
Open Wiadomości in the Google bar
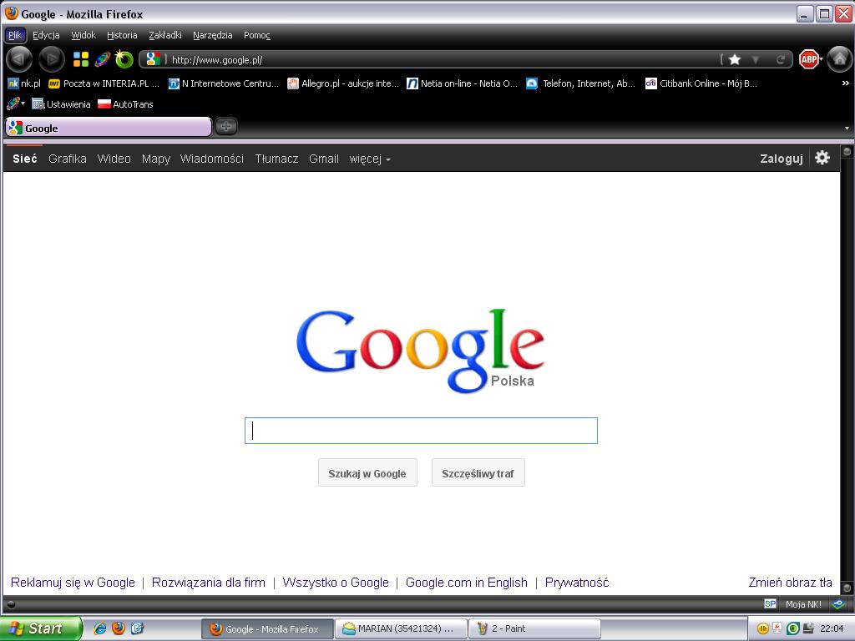[211, 159]
